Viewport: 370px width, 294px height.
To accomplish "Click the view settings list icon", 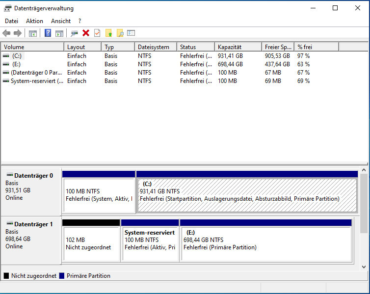I will tap(131, 33).
